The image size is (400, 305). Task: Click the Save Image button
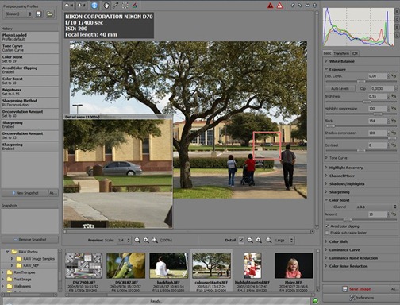point(356,289)
